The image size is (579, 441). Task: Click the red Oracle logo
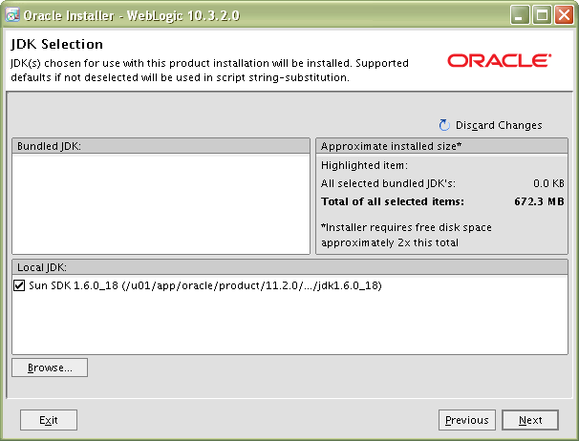tap(498, 60)
